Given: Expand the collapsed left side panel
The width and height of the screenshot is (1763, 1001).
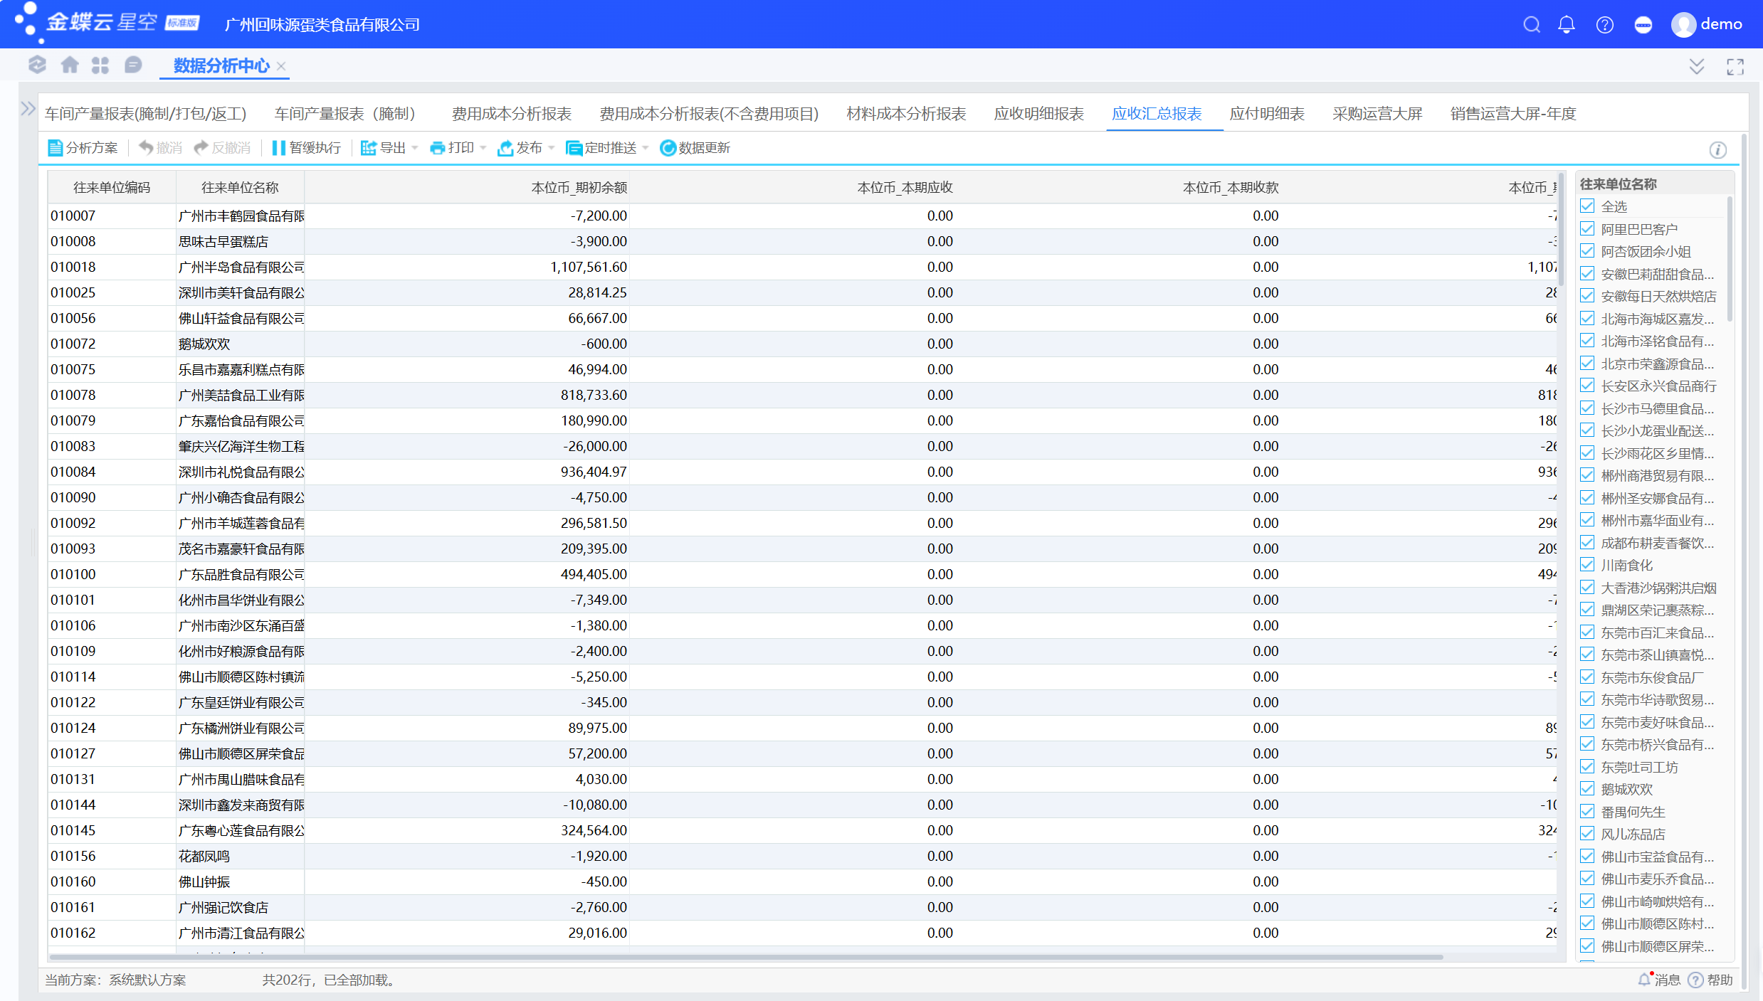Looking at the screenshot, I should click(28, 109).
